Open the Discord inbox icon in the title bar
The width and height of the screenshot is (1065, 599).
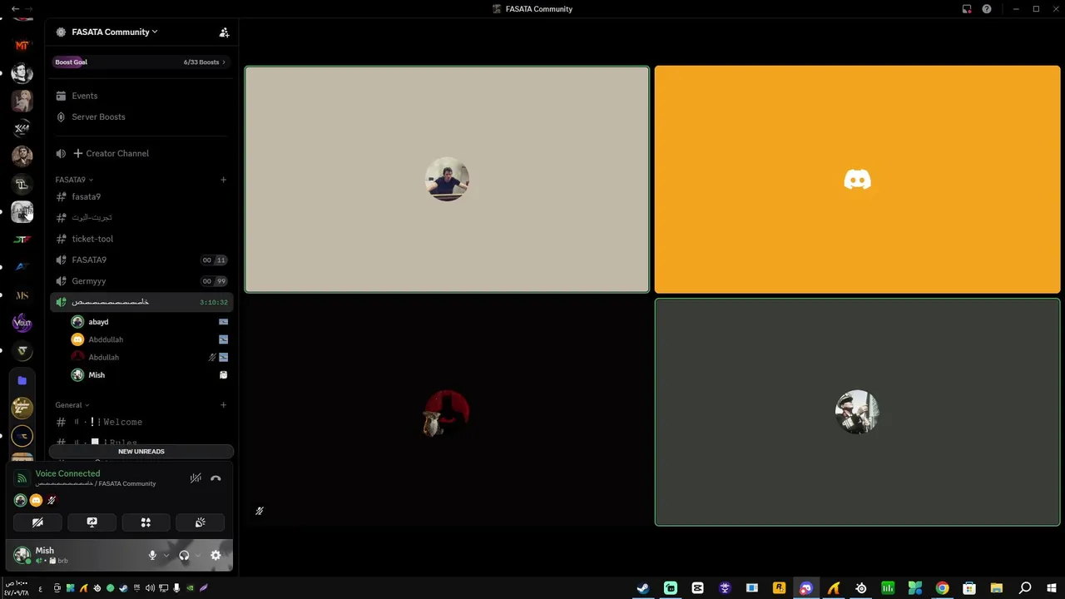click(967, 9)
